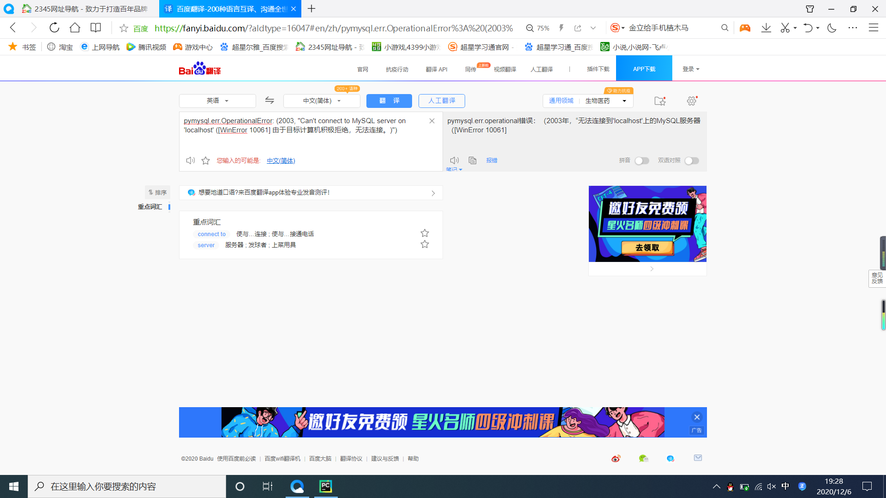Image resolution: width=886 pixels, height=498 pixels.
Task: Open the 中文(简体) target language dropdown
Action: point(322,101)
